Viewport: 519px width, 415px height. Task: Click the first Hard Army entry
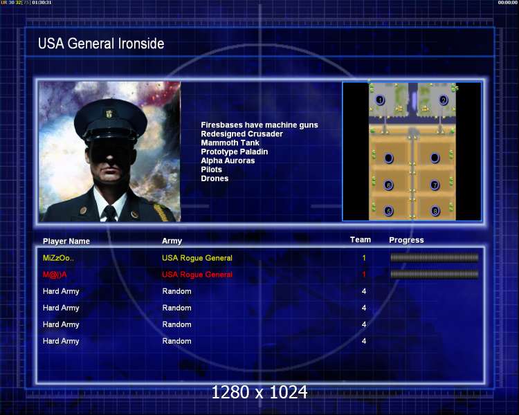61,291
